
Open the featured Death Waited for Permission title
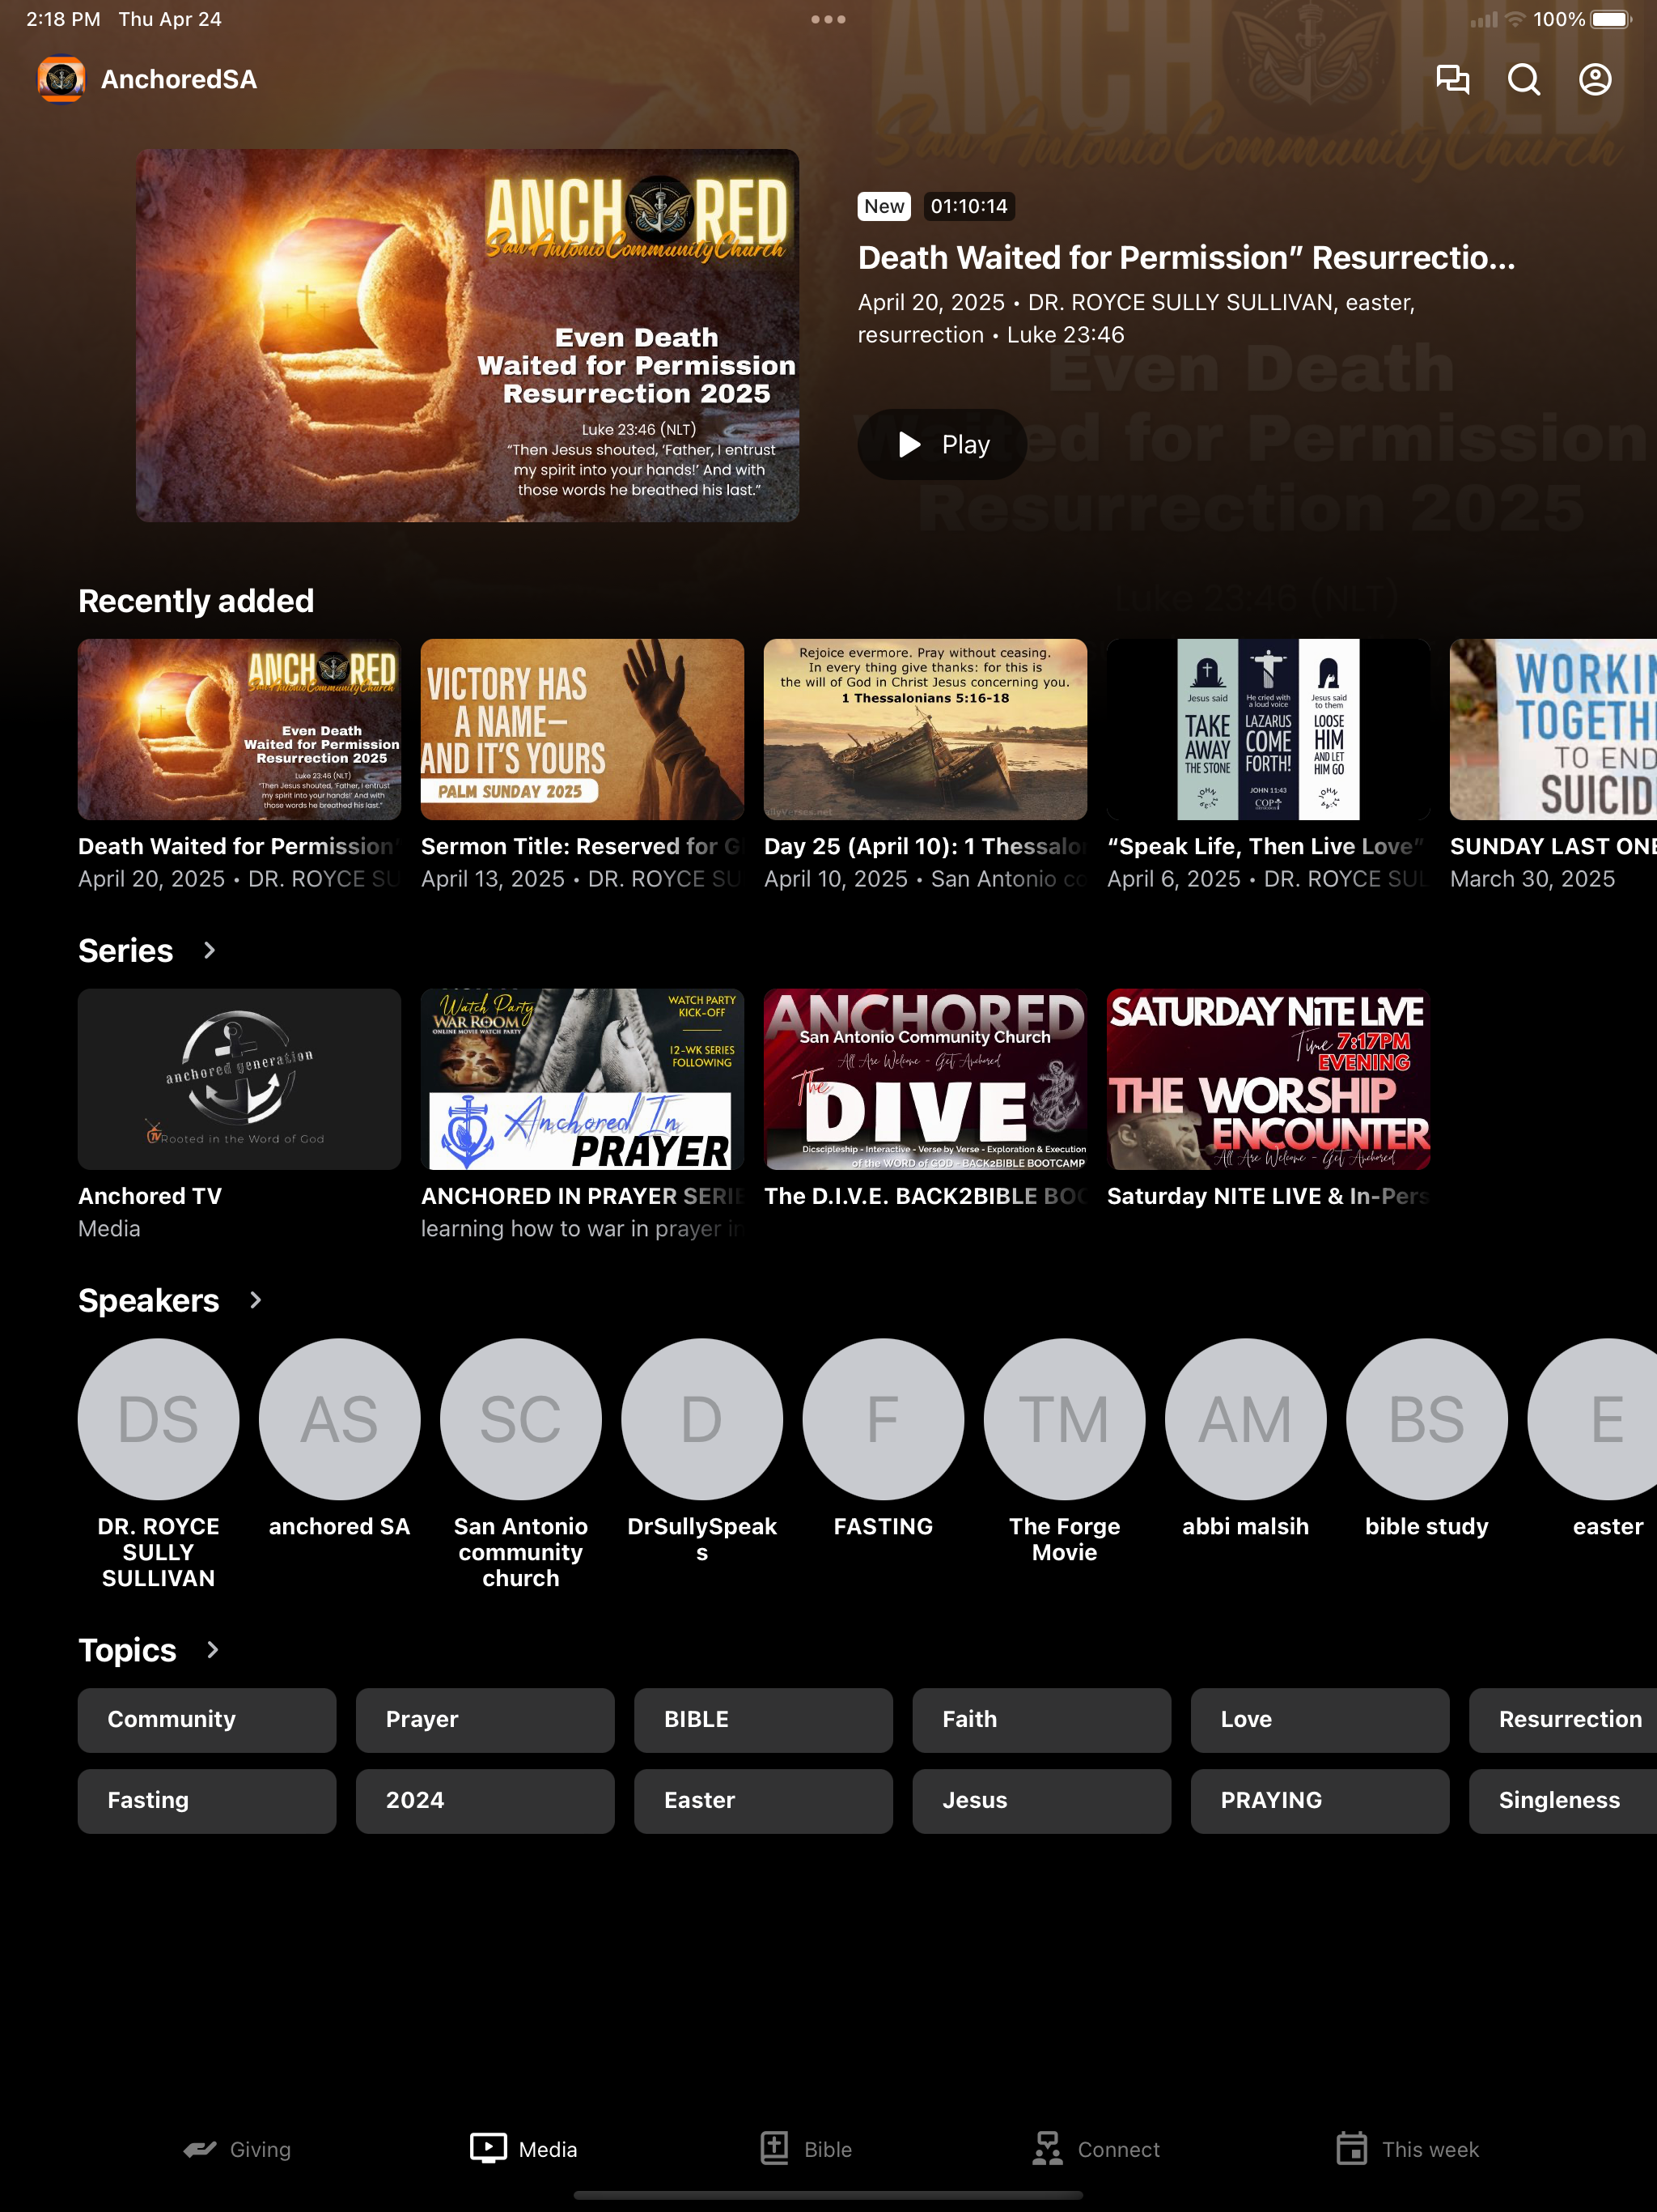point(1186,258)
